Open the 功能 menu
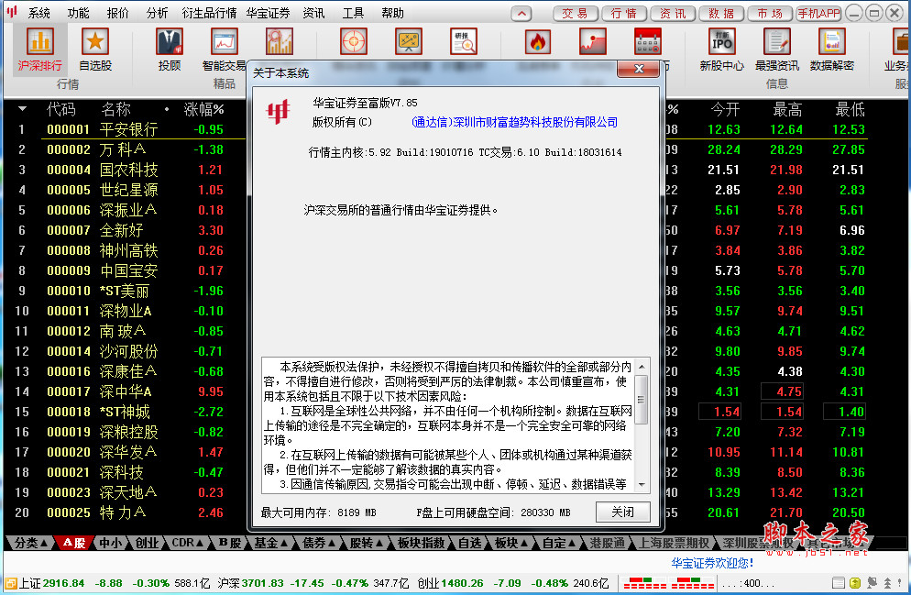 (79, 13)
